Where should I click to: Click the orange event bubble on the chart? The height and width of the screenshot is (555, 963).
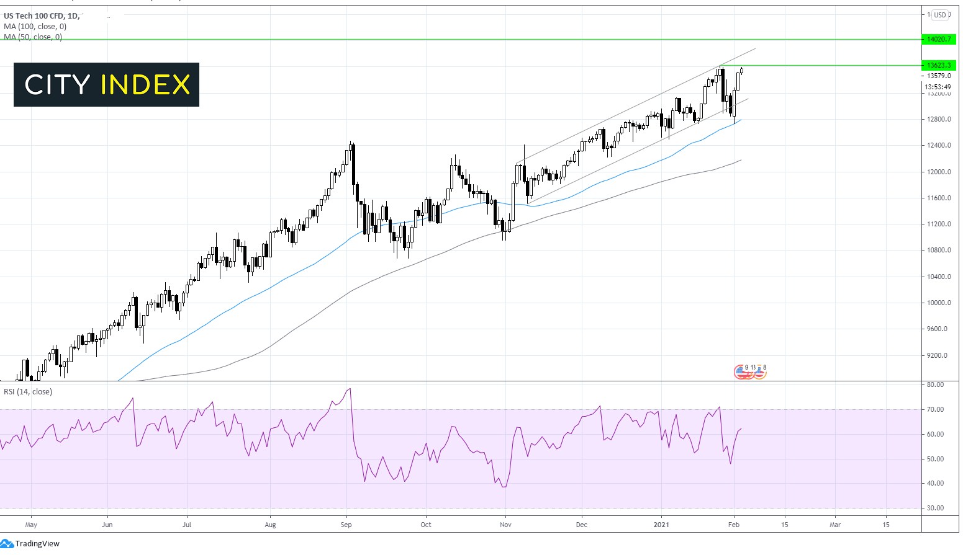click(760, 375)
